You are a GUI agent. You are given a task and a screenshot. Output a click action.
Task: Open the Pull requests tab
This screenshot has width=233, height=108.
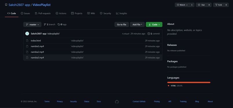(x=43, y=13)
